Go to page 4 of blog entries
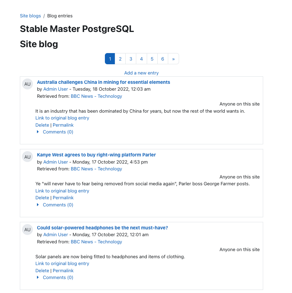Screen dimensions: 292x293 142,59
